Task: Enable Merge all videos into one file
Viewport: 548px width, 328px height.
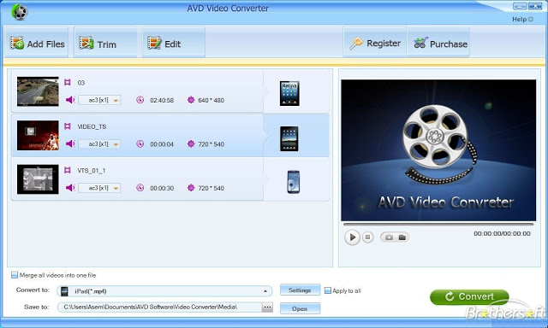Action: click(x=15, y=275)
